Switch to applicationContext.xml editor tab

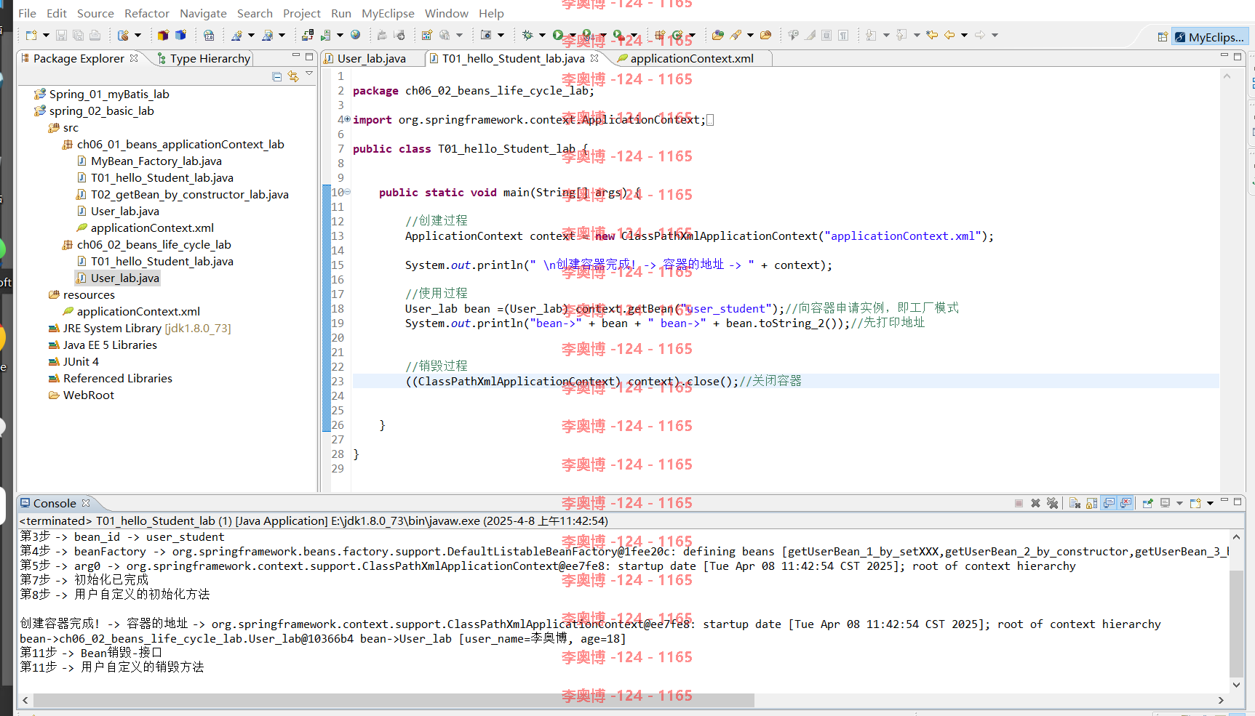pyautogui.click(x=692, y=58)
